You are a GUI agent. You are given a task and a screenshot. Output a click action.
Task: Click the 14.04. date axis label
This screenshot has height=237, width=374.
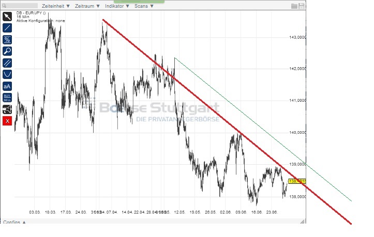point(127,212)
